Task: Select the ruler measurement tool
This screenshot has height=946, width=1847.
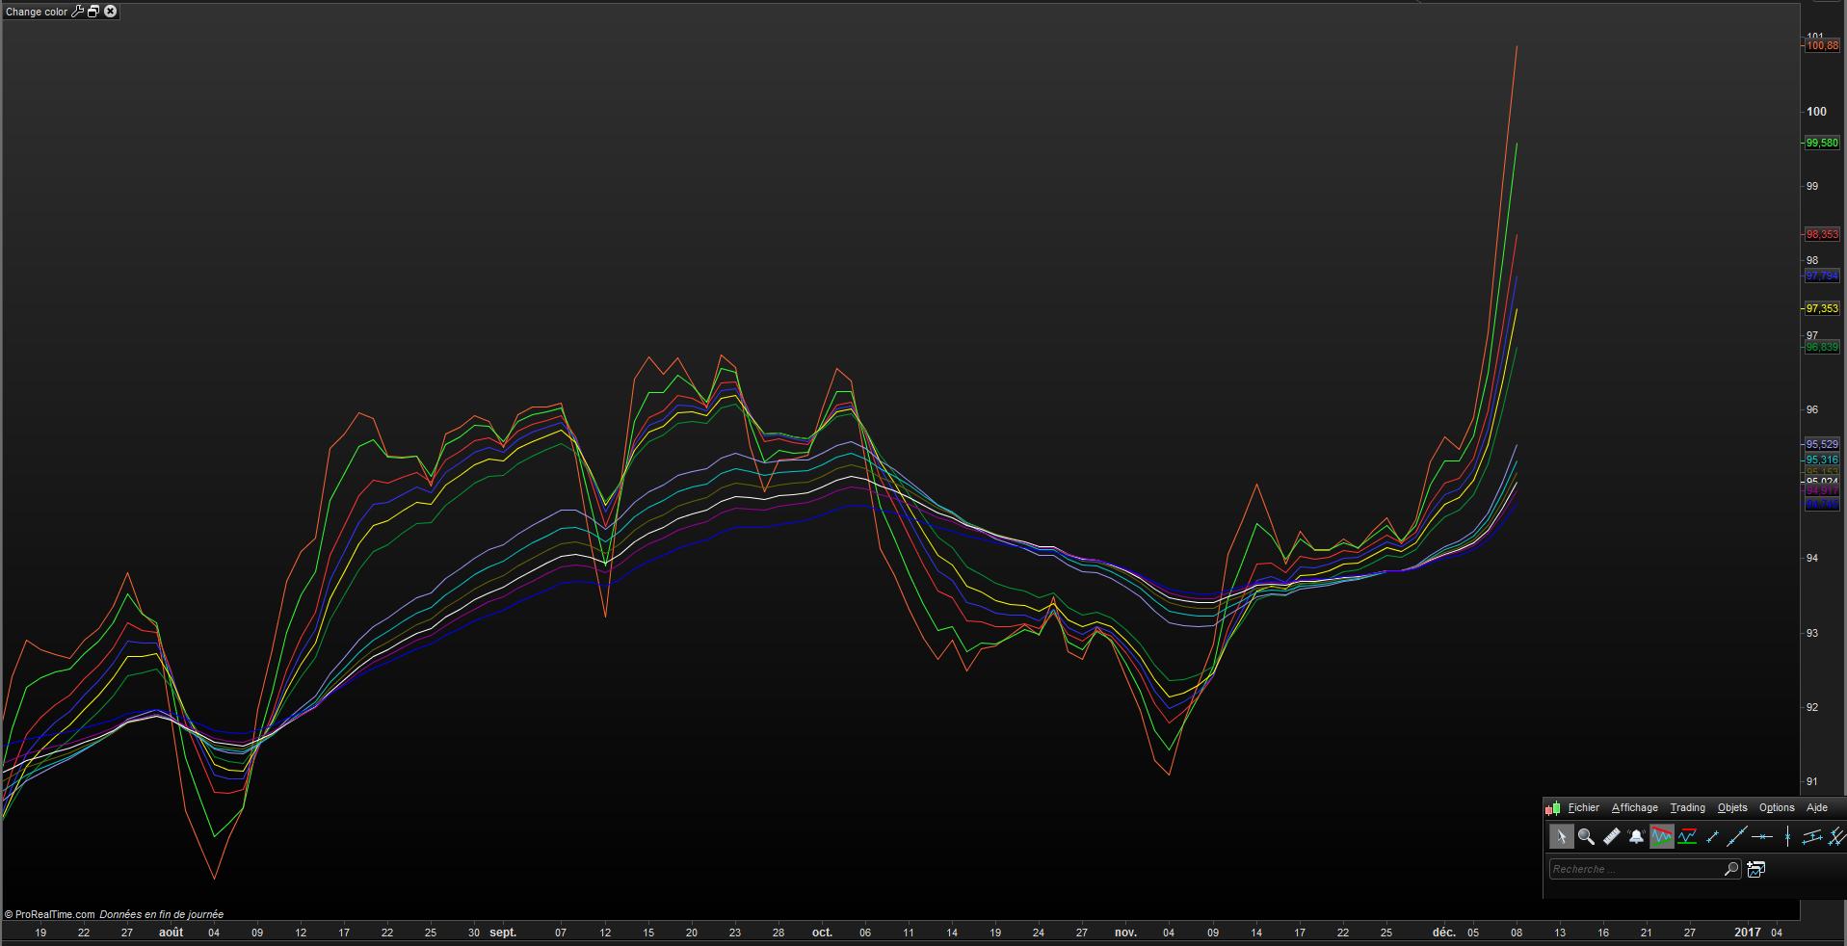Action: click(1611, 837)
